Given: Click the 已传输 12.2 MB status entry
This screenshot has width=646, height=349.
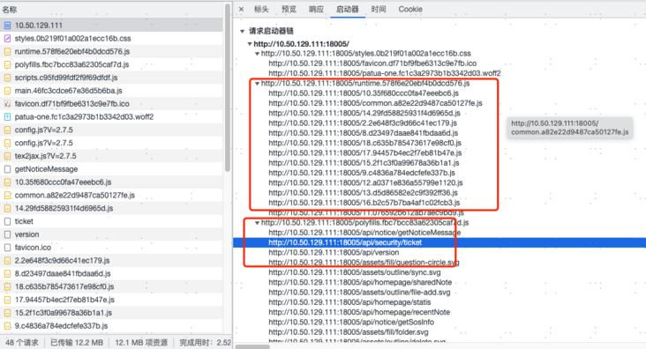Looking at the screenshot, I should pos(77,343).
